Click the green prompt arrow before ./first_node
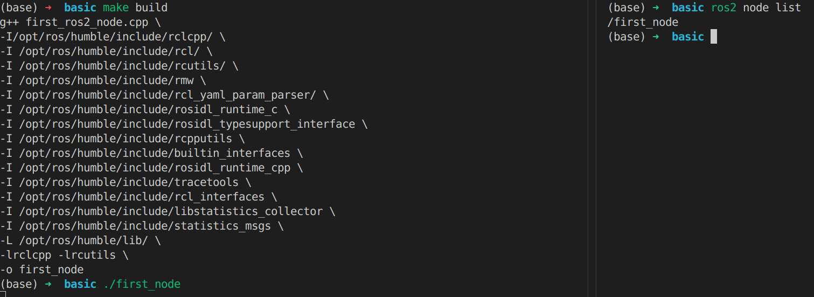Viewport: 814px width, 297px height. point(48,284)
